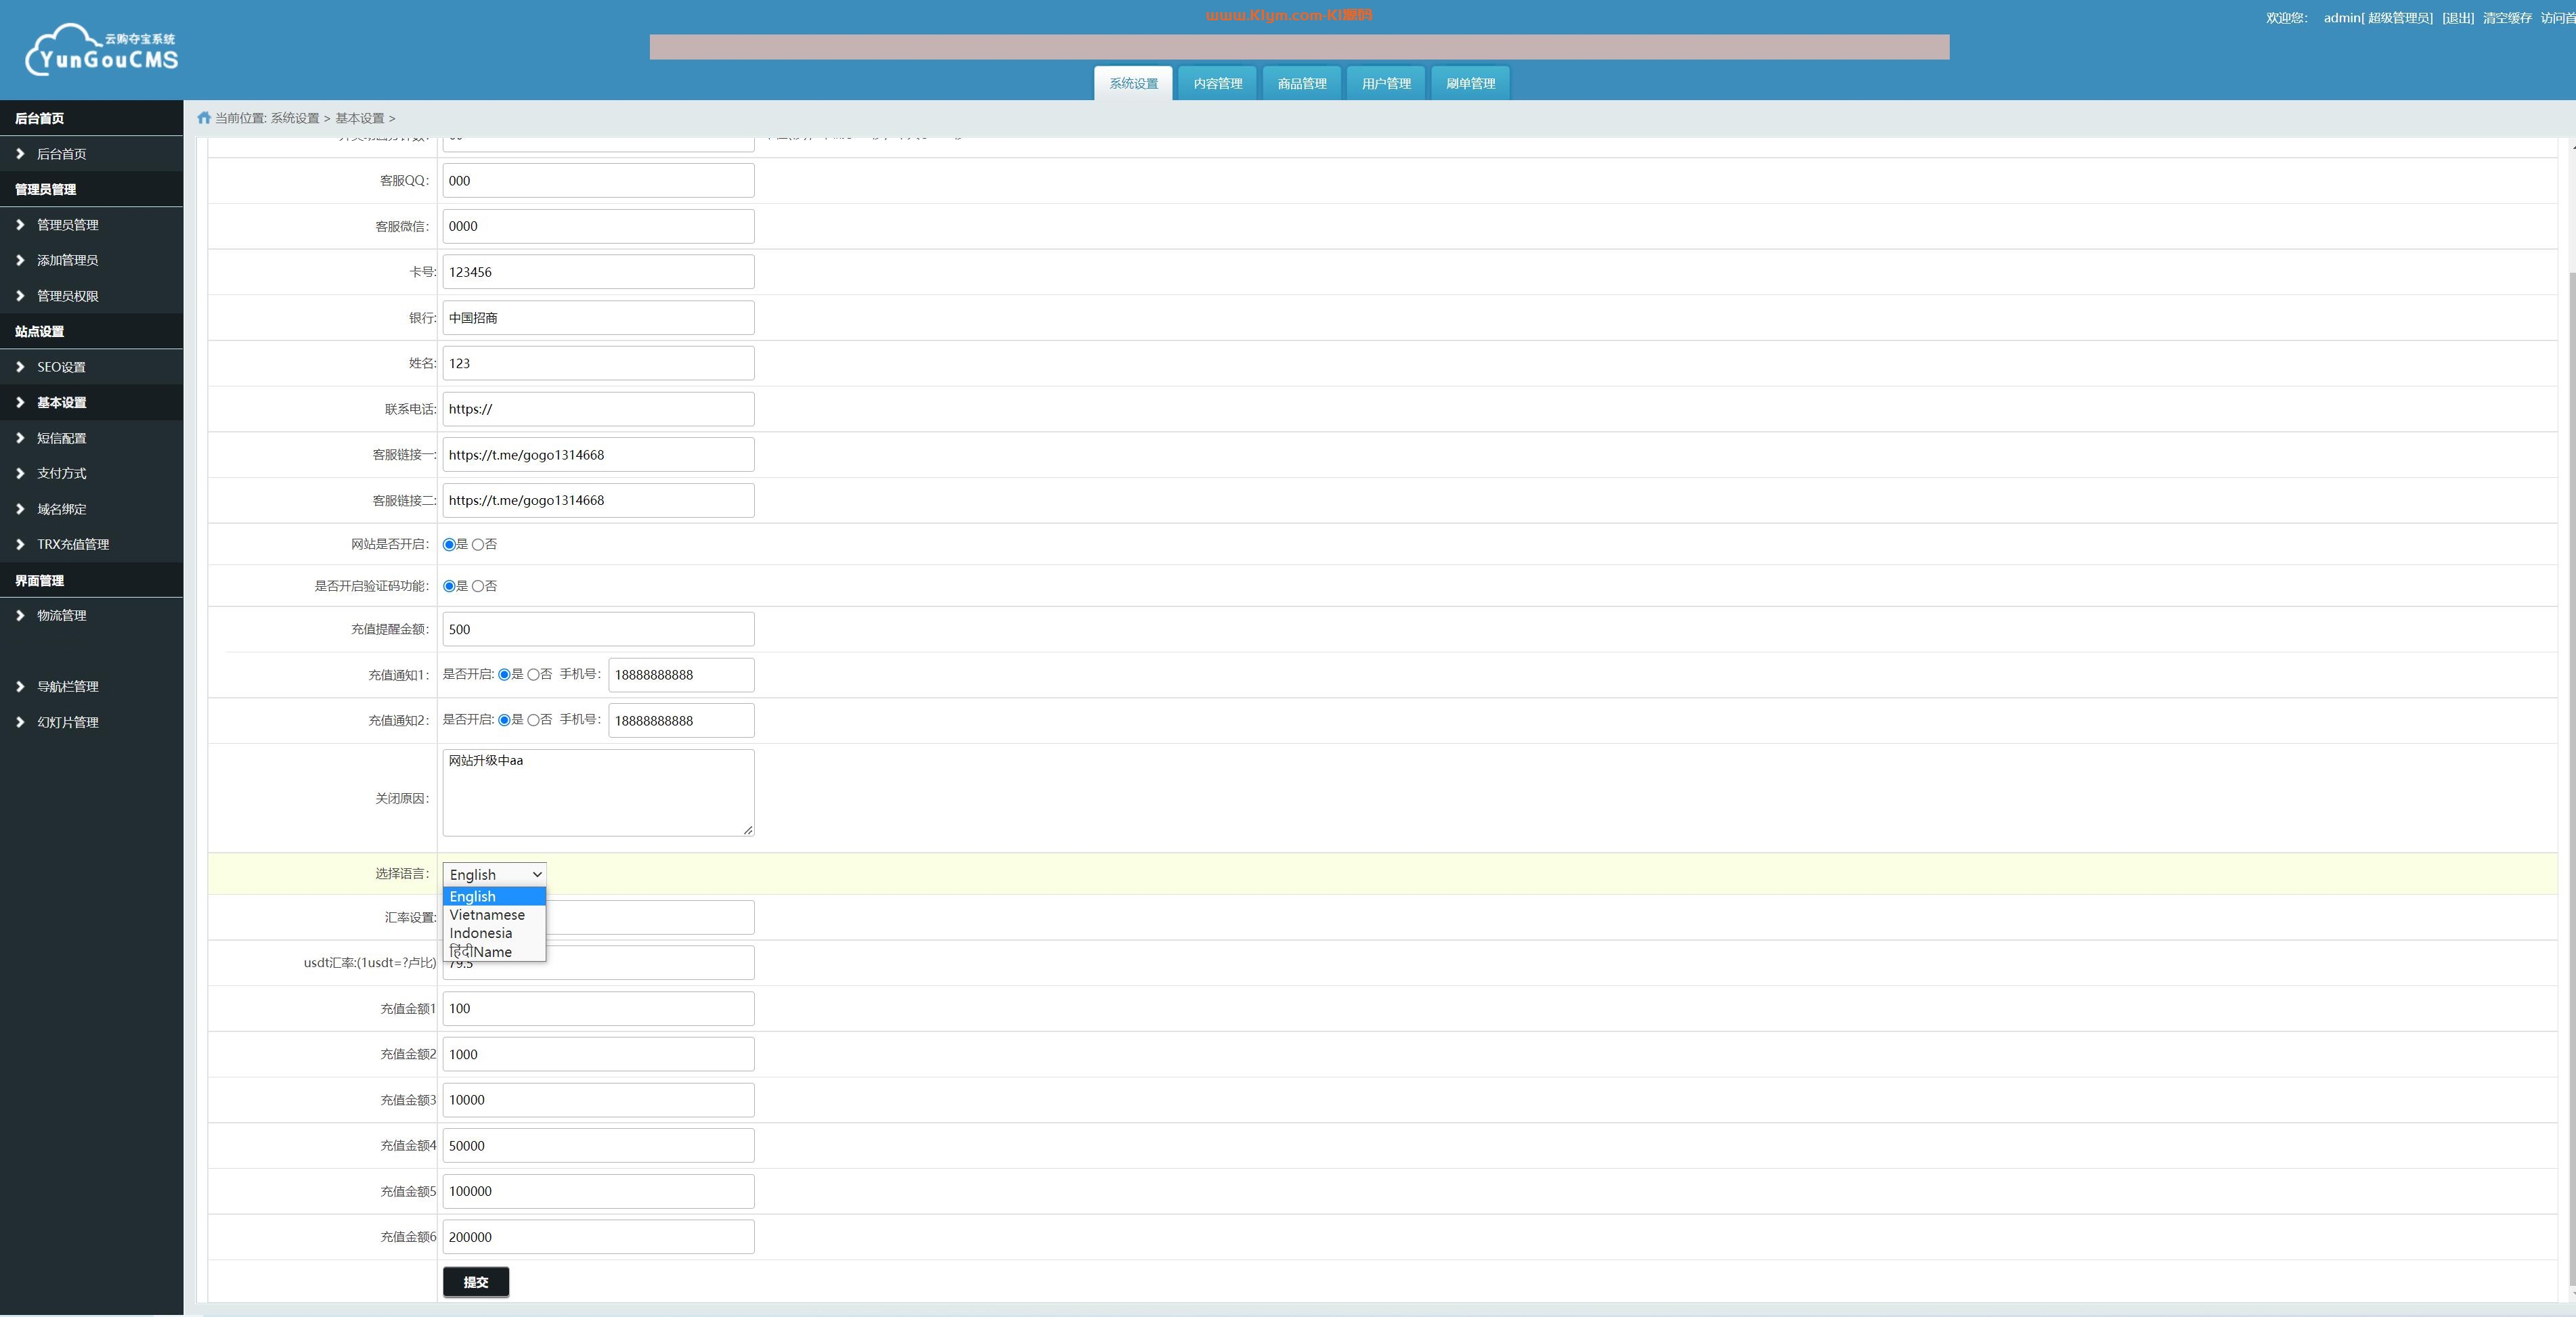Click the YunGouCMS cloud logo
Screen dimensions: 2576x1317
coord(101,50)
